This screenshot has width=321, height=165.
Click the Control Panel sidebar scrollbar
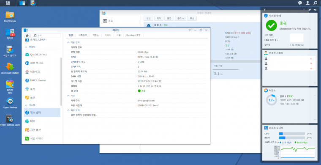[61, 82]
